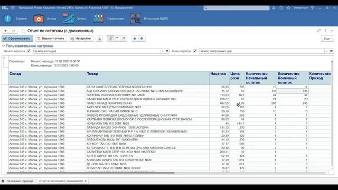Click the collapse groups toolbar icon
This screenshot has width=338, height=190.
coord(117,39)
